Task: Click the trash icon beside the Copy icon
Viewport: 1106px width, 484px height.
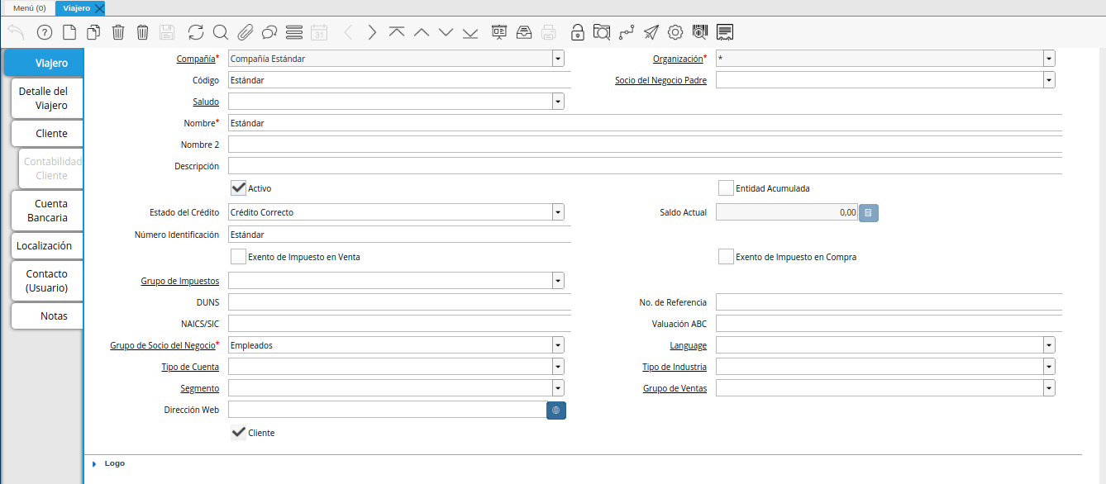Action: (118, 32)
